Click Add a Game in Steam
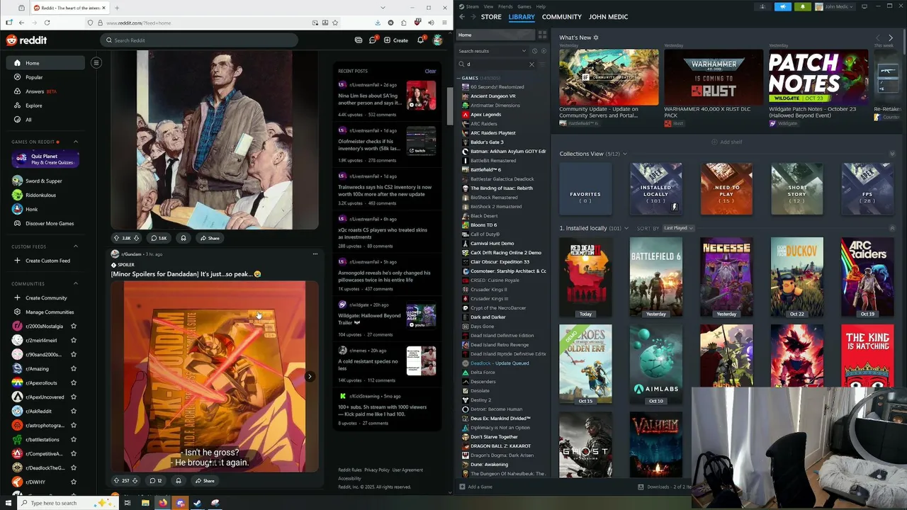 click(x=475, y=487)
